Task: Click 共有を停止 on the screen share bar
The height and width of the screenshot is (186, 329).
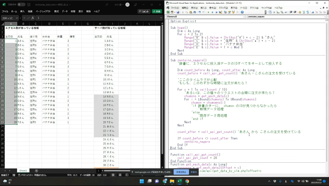Action: [182, 172]
